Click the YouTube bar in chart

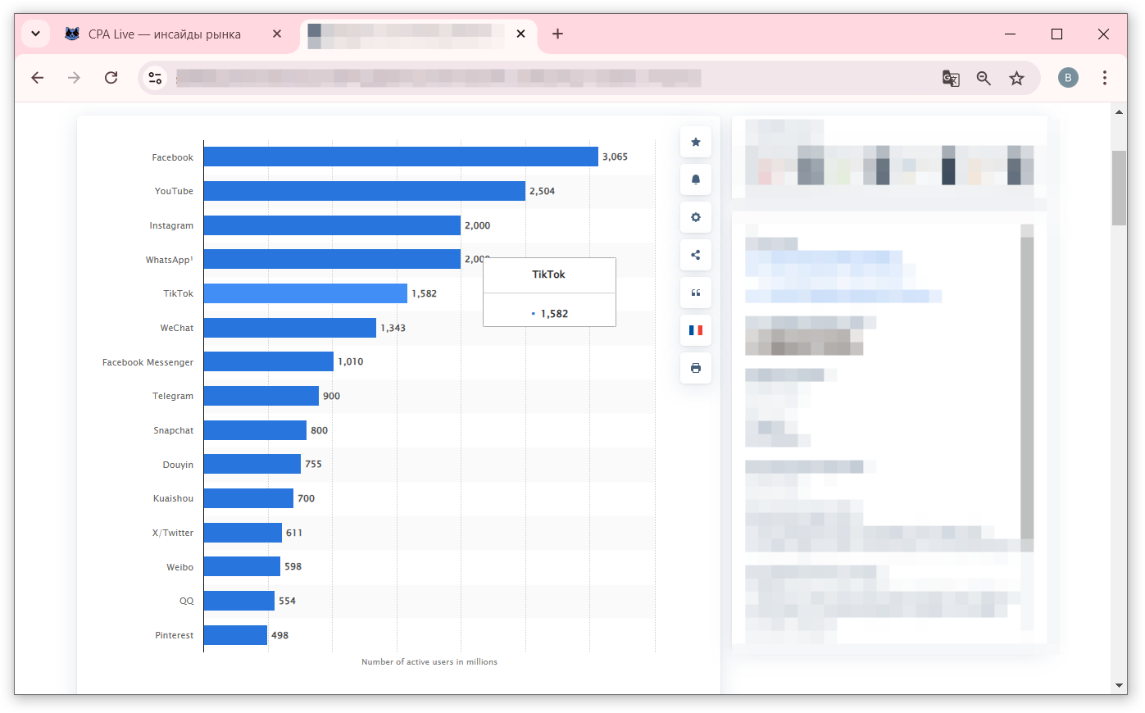[365, 191]
